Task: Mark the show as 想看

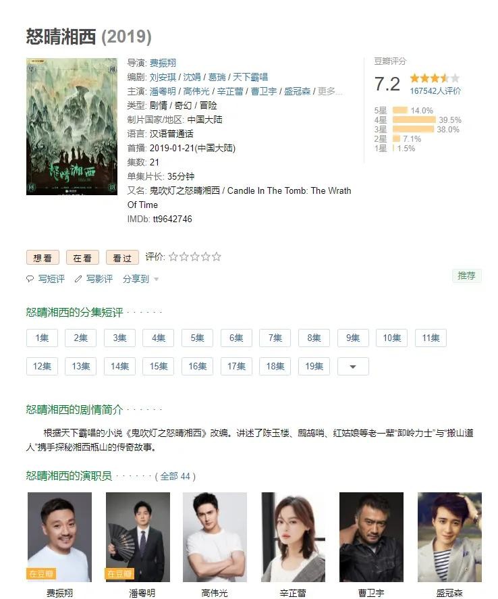Action: click(x=43, y=258)
